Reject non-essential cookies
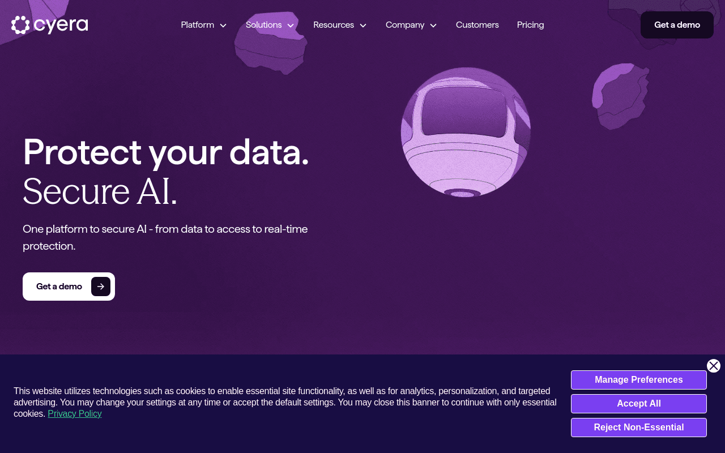725x453 pixels. 639,428
